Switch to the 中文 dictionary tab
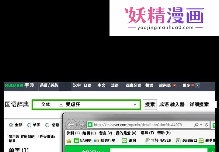219x152 pixels. point(101,85)
